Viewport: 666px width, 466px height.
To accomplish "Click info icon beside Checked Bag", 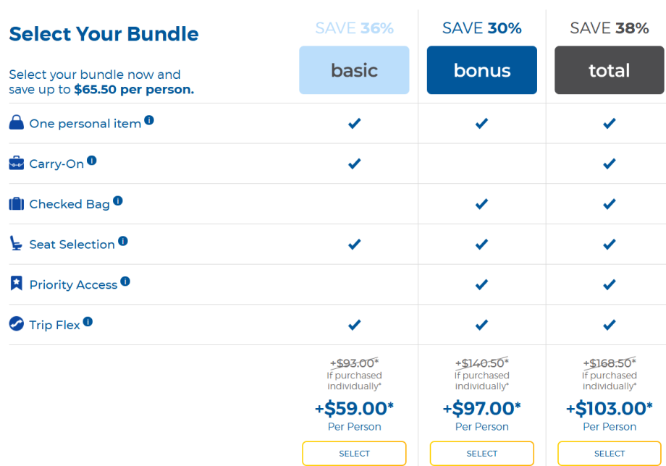I will point(118,201).
